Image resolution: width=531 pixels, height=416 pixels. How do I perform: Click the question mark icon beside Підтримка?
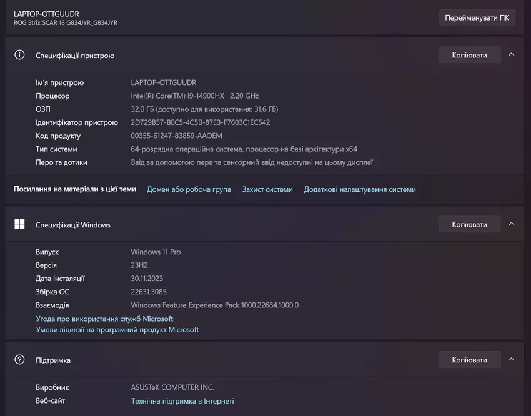(x=19, y=360)
